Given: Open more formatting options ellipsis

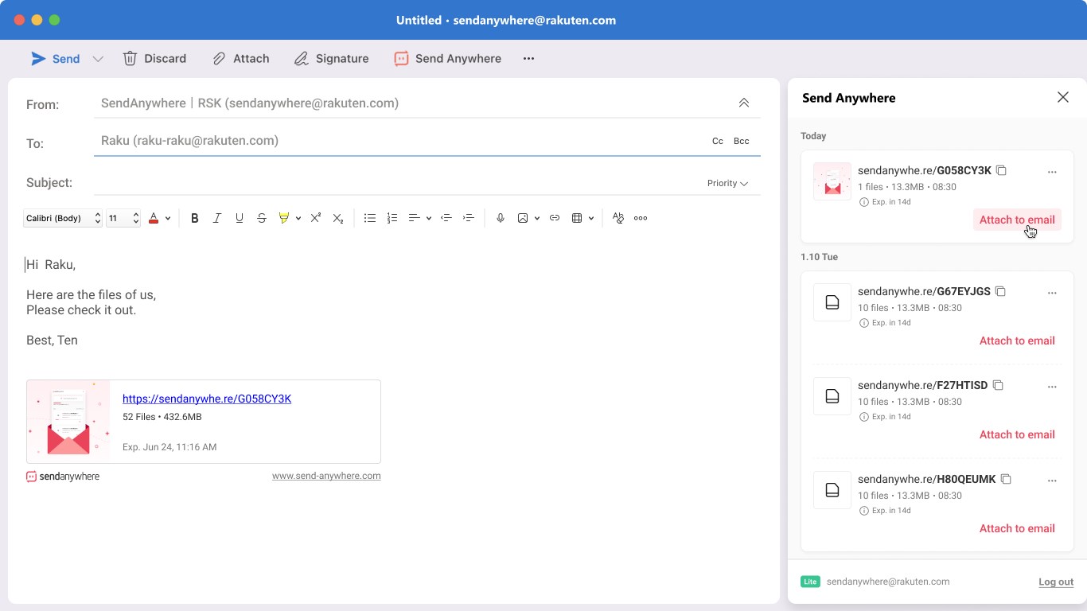Looking at the screenshot, I should pyautogui.click(x=641, y=218).
